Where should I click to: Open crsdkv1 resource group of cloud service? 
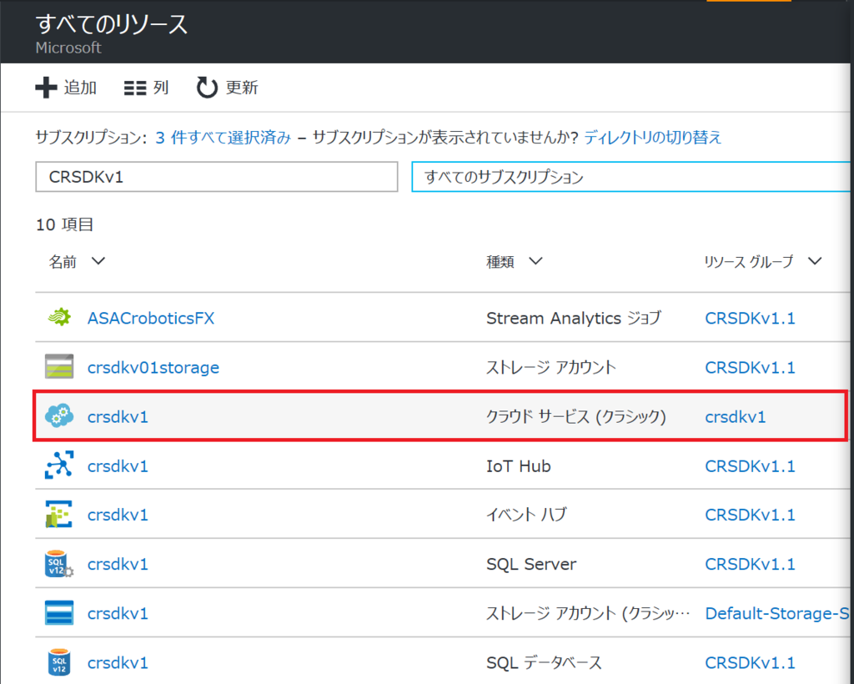736,417
